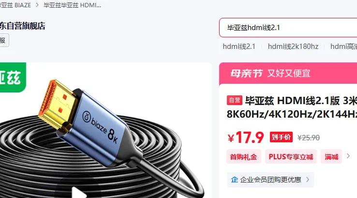Click the 客服 customer service button
Screen dimensions: 357x198
[3, 40]
